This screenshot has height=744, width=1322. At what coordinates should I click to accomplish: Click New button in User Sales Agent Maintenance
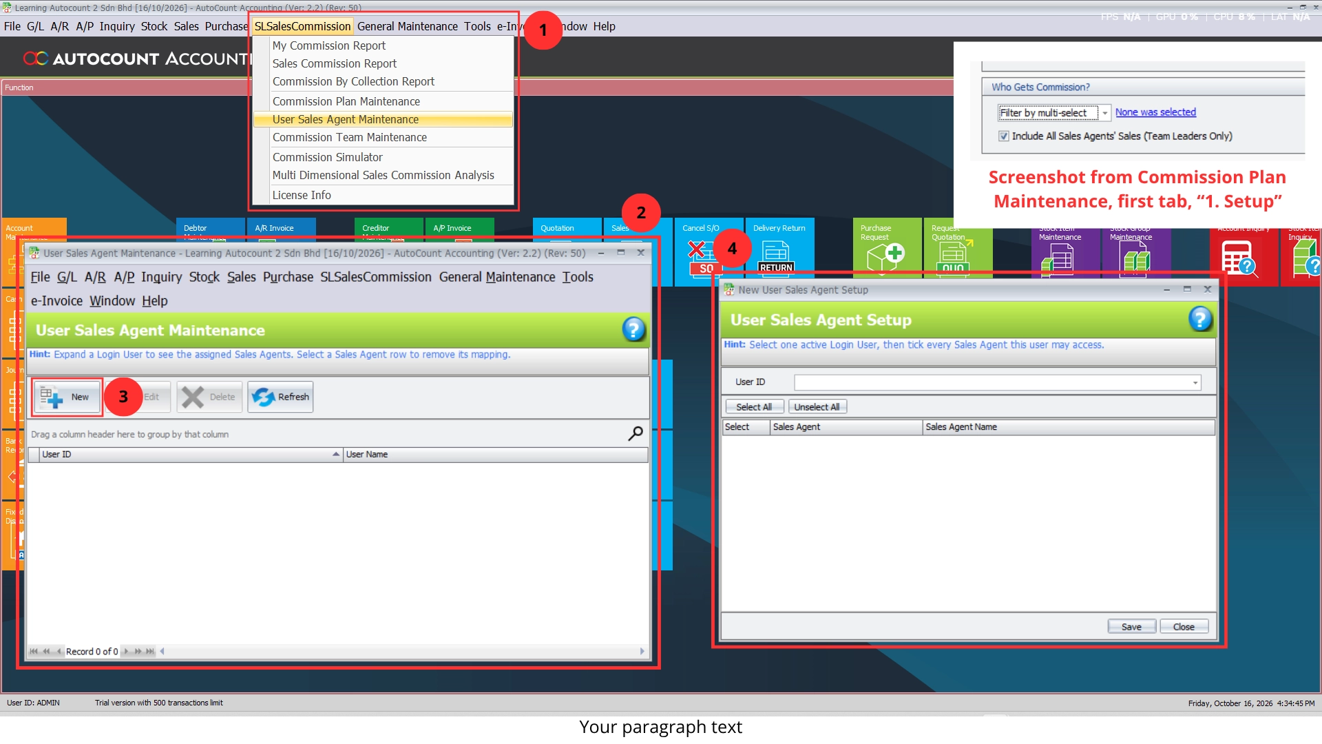click(67, 397)
